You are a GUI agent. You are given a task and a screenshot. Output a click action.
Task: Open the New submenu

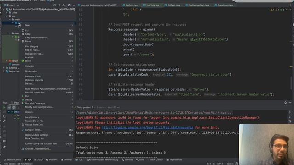click(x=47, y=25)
